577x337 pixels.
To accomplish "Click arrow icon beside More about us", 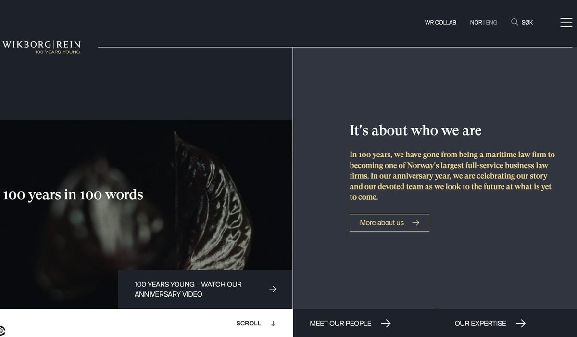I will click(x=416, y=222).
